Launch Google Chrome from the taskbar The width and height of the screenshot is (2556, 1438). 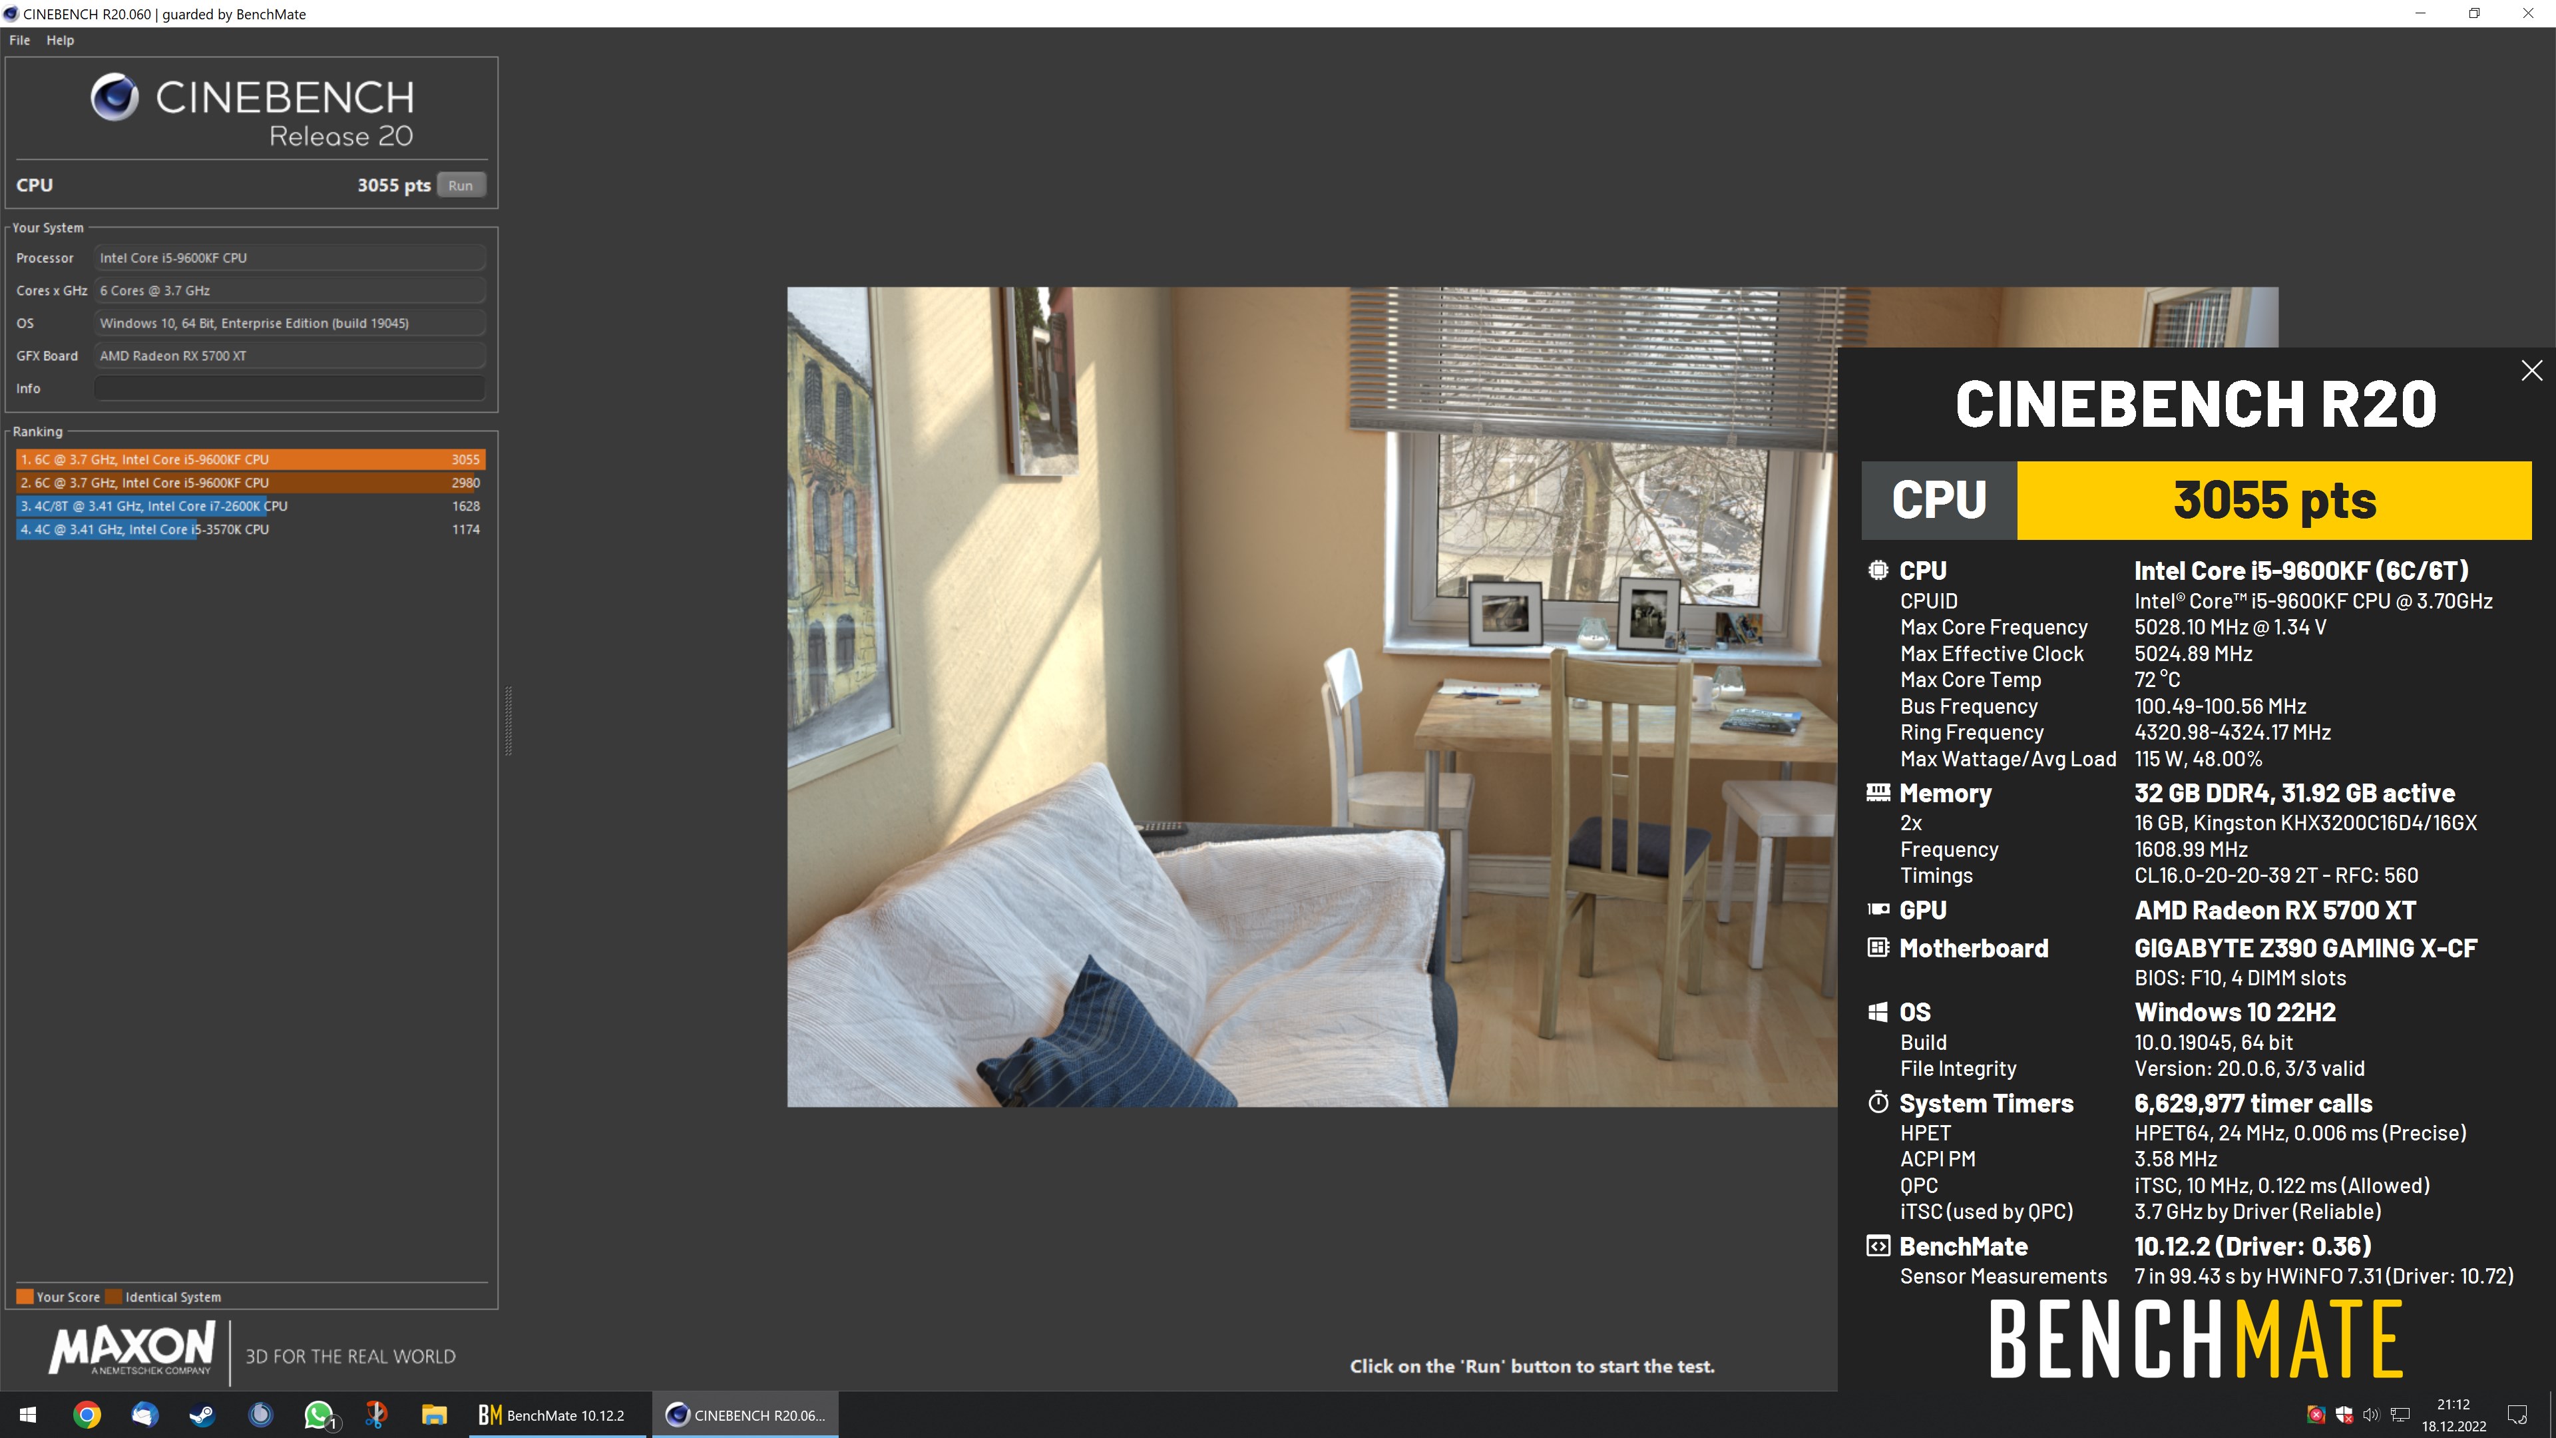click(87, 1415)
